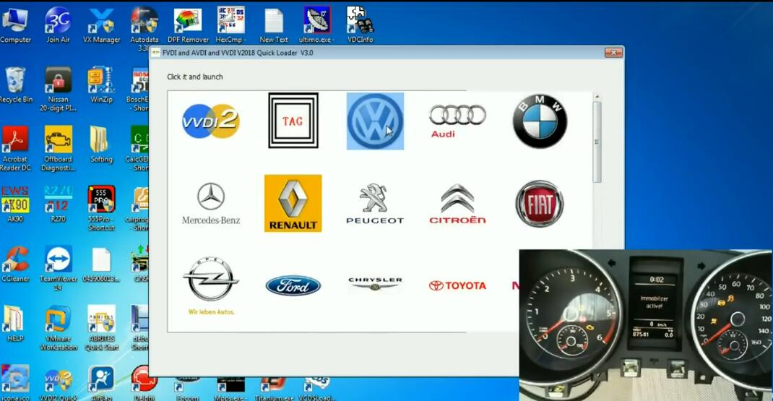Viewport: 773px width, 401px height.
Task: Open Join Air desktop shortcut
Action: click(59, 25)
